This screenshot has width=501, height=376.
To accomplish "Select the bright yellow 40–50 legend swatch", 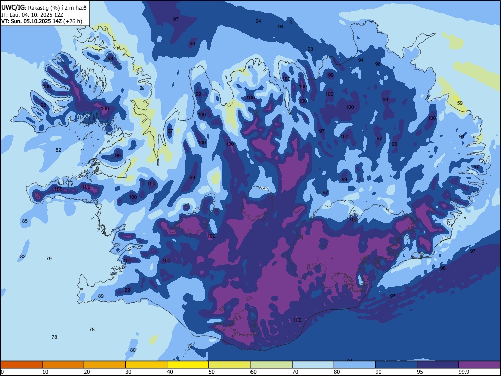I will (188, 365).
